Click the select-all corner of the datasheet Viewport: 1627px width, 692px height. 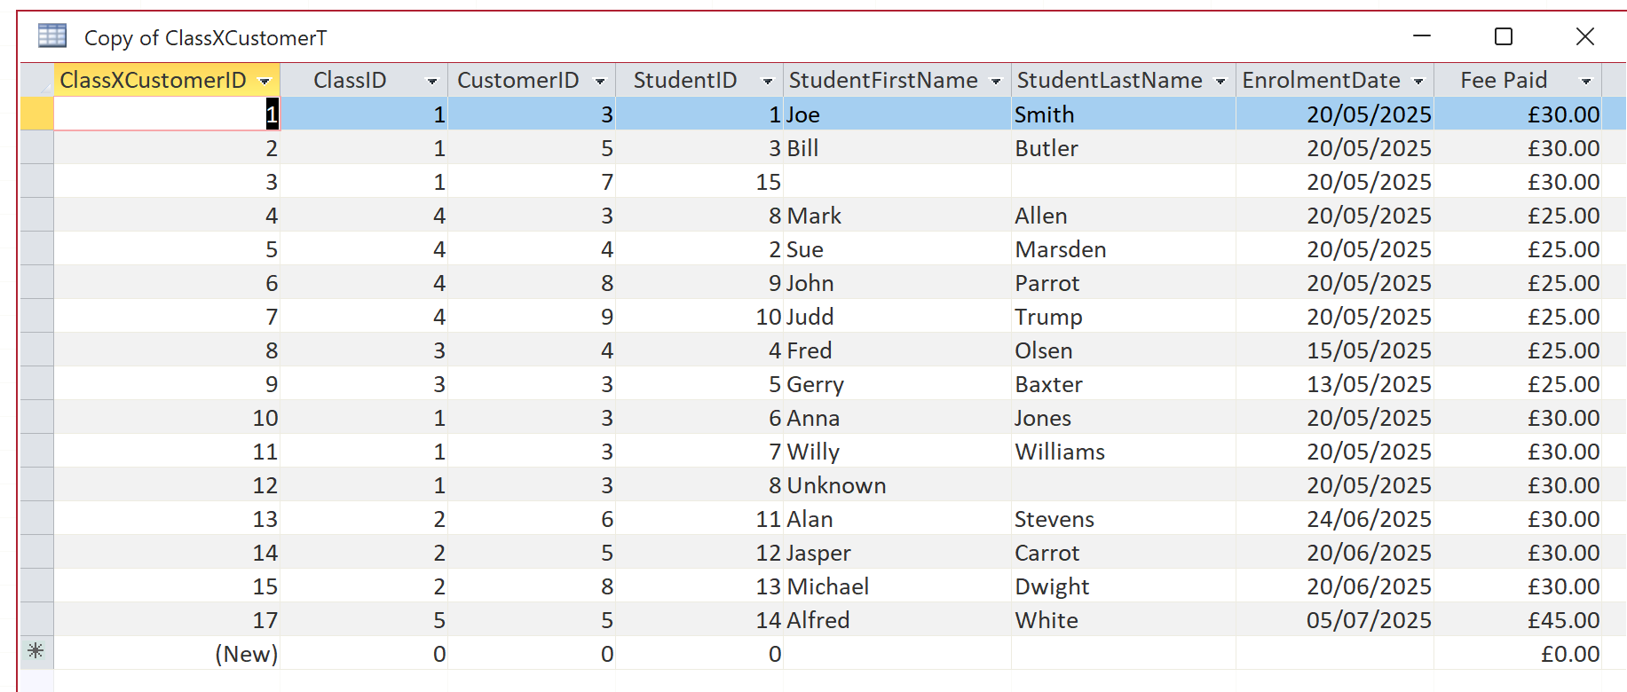tap(36, 81)
